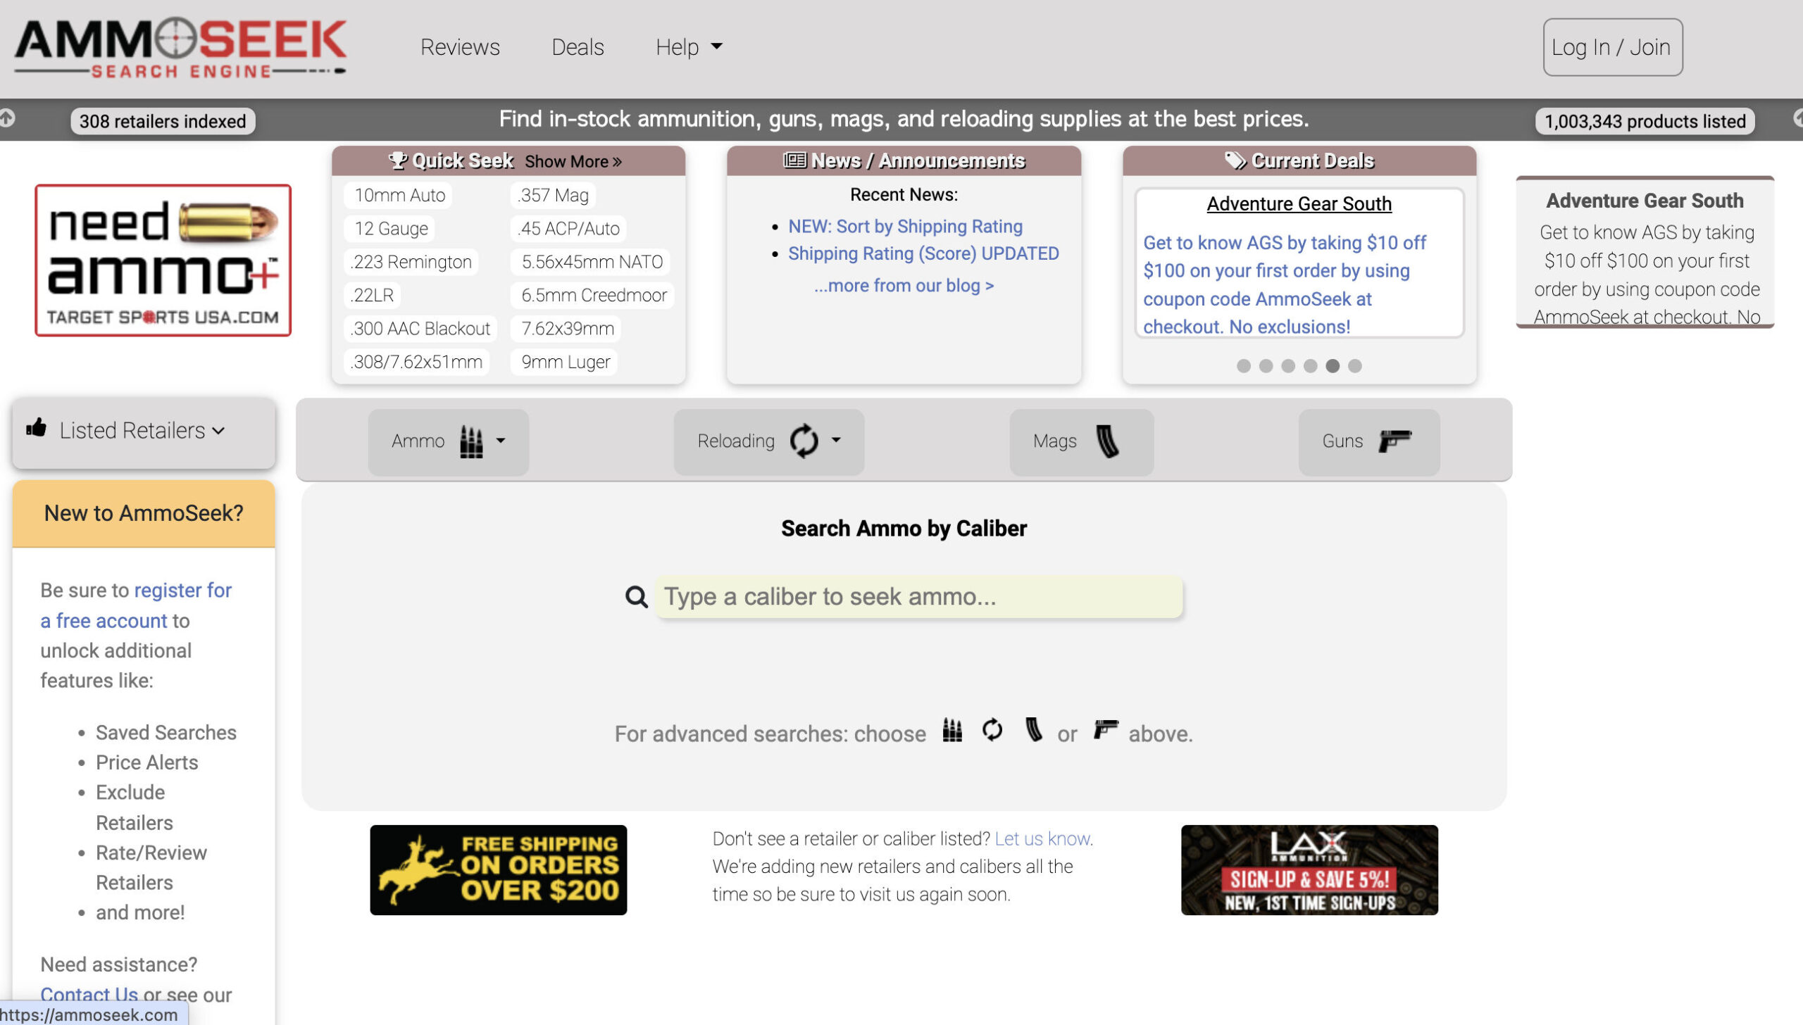Quick seek 6.5mm Creedmoor ammo

click(592, 295)
